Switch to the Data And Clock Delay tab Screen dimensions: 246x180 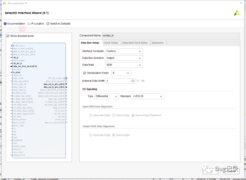coord(135,43)
